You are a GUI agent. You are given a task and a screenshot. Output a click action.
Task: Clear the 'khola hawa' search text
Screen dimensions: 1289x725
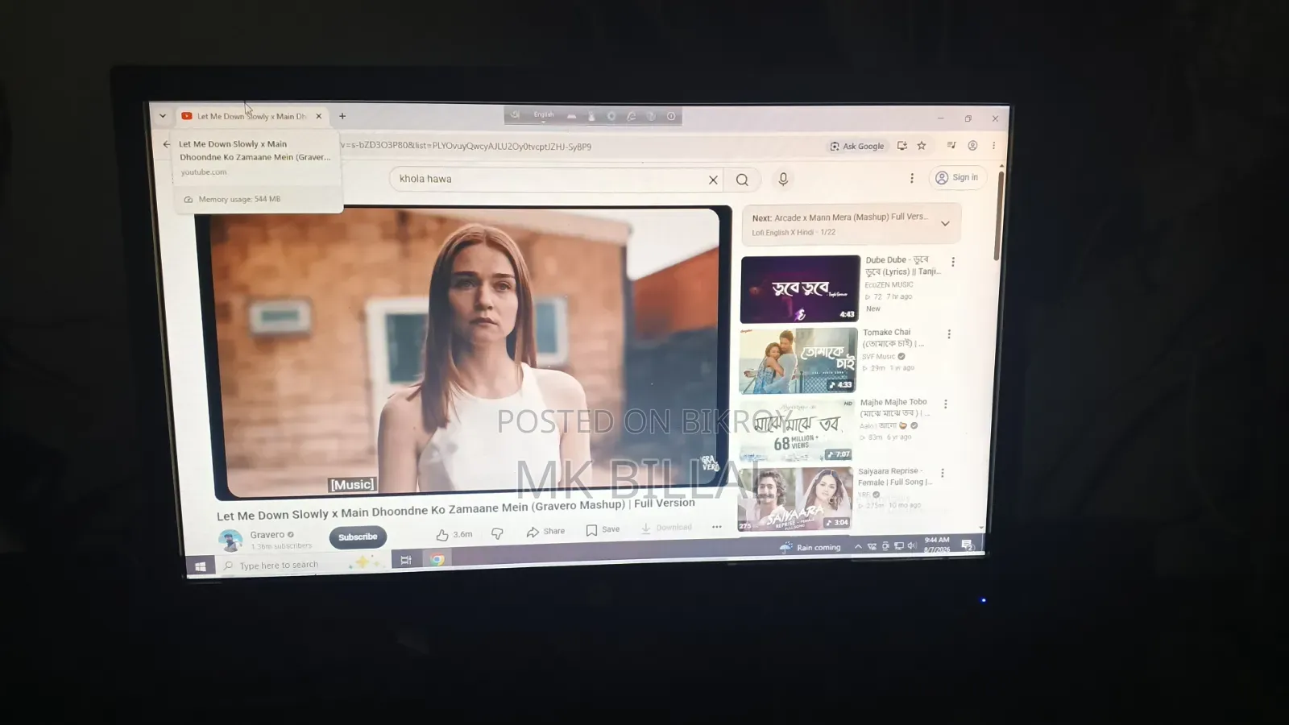coord(713,180)
